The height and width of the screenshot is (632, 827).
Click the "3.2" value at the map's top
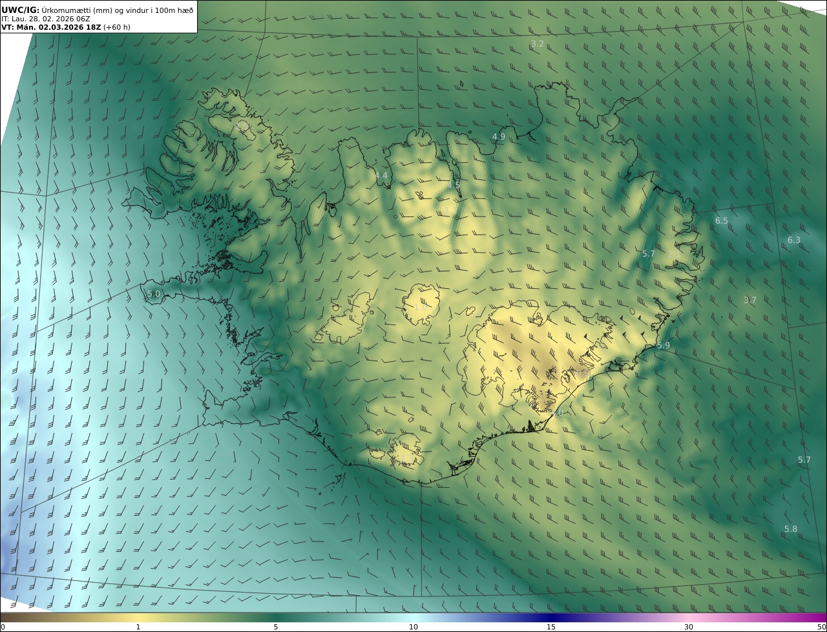click(x=537, y=43)
